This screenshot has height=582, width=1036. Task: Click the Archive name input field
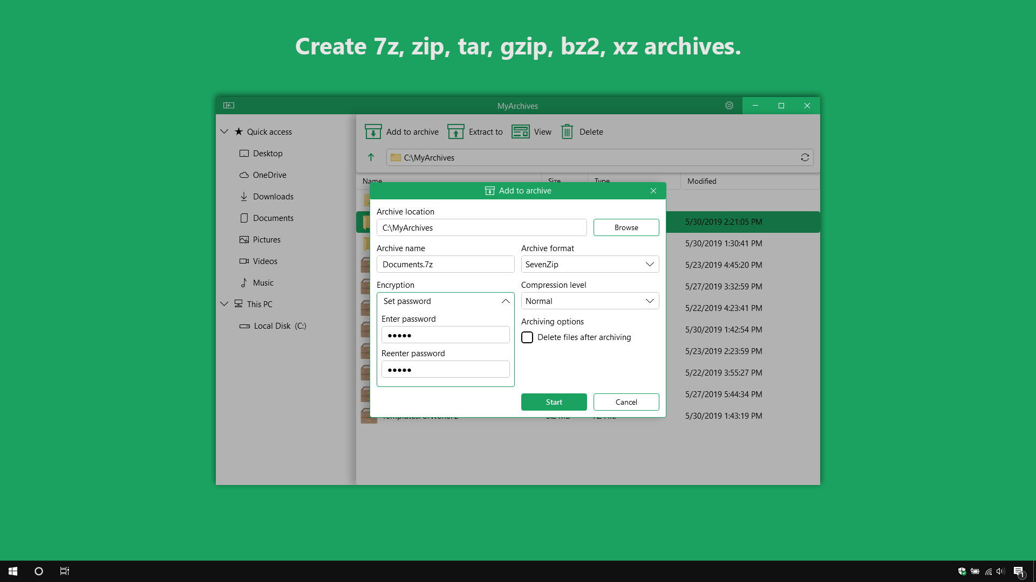[x=445, y=264]
